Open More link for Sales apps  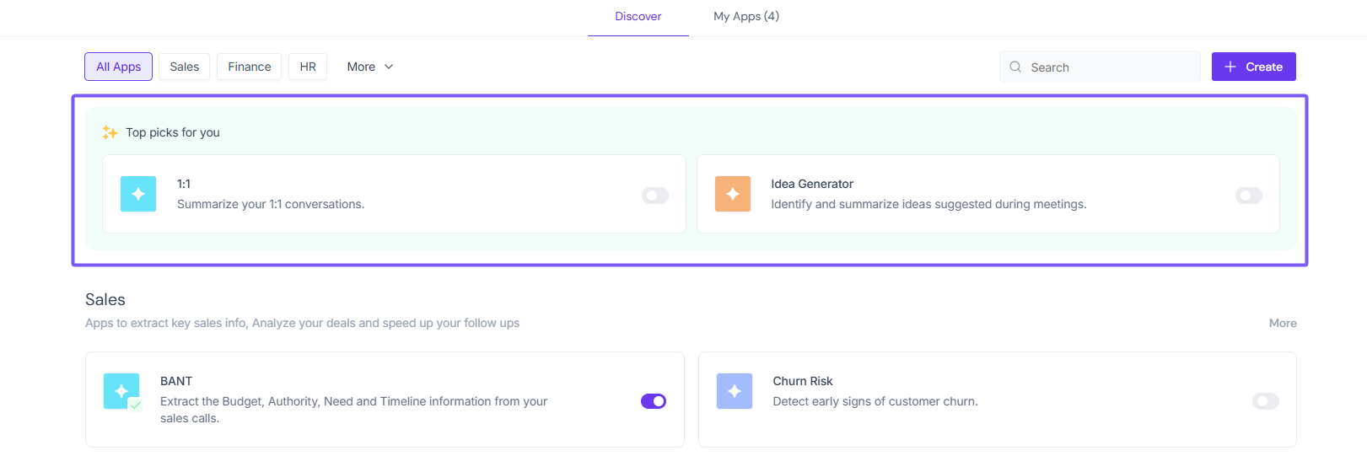pos(1283,323)
